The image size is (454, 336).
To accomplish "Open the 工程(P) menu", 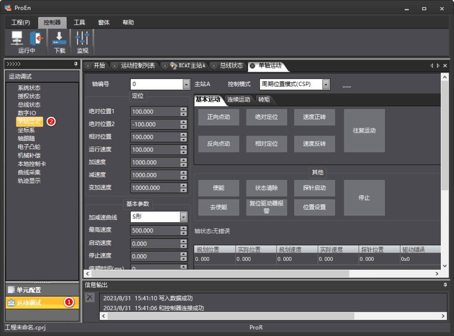I will click(x=21, y=23).
